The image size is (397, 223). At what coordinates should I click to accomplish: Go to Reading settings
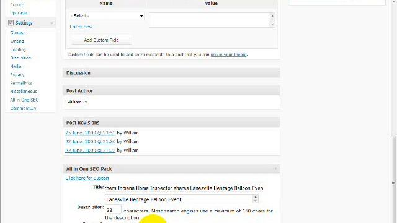coord(18,50)
